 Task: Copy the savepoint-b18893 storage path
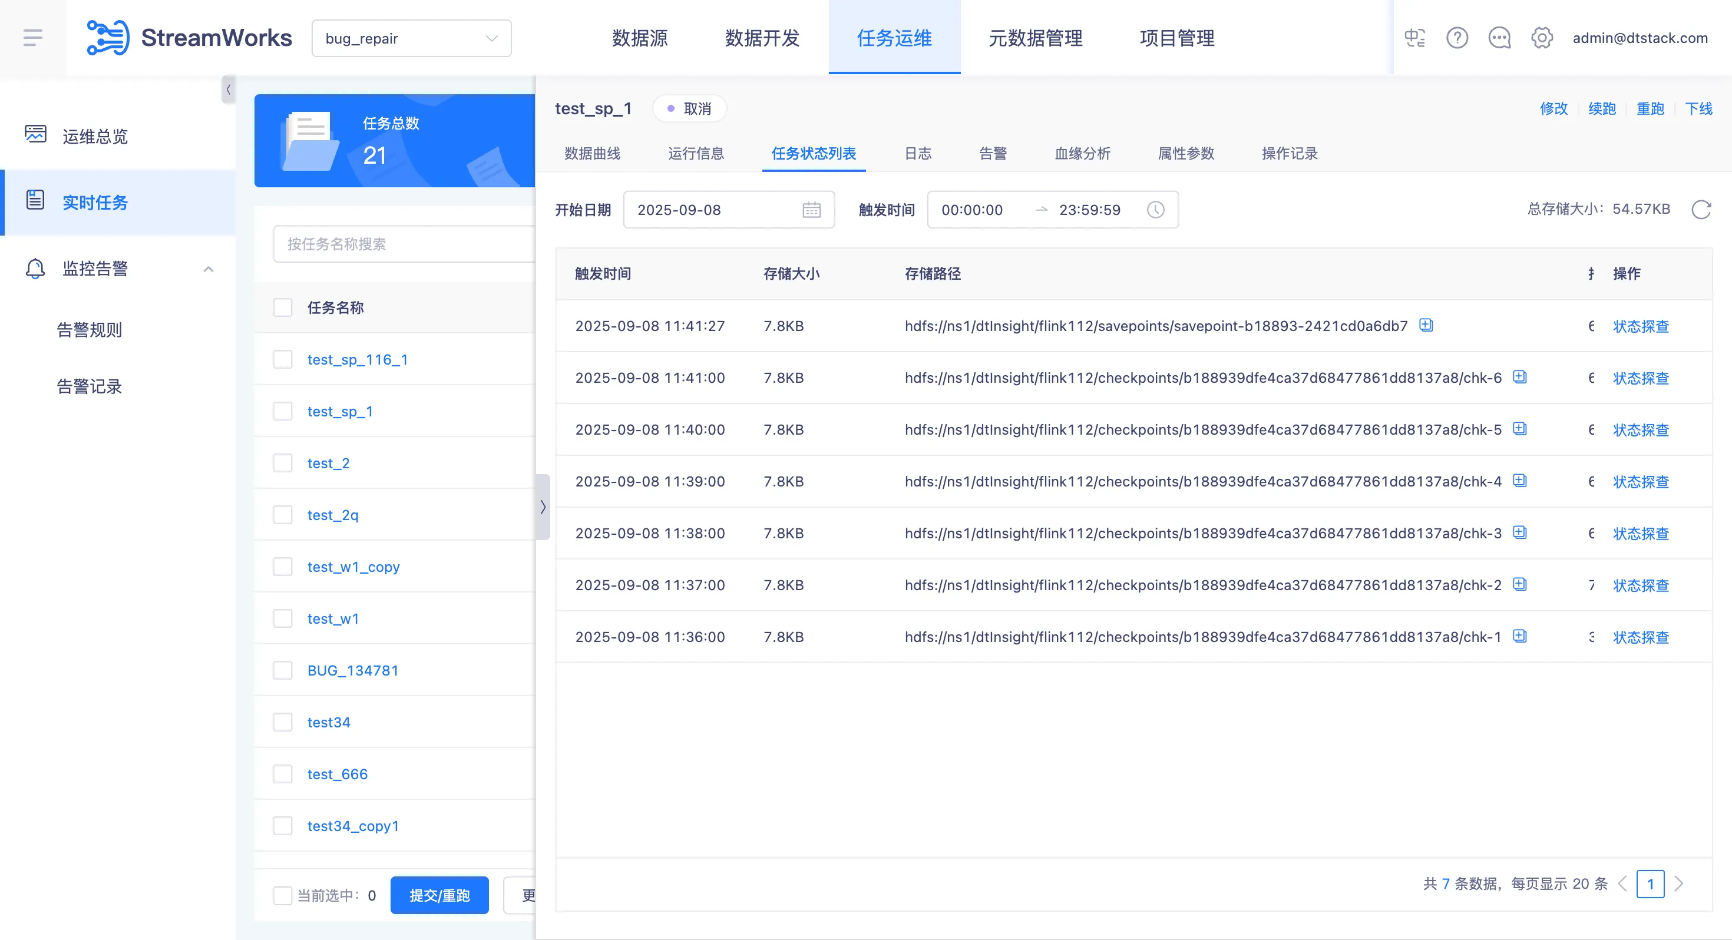1426,326
